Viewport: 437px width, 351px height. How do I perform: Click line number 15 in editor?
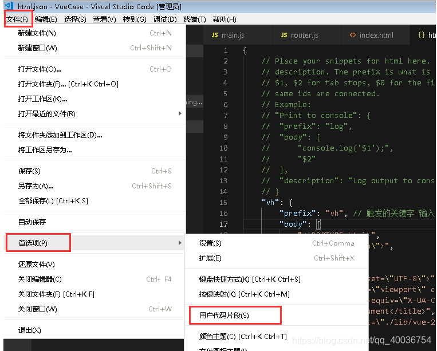point(223,203)
